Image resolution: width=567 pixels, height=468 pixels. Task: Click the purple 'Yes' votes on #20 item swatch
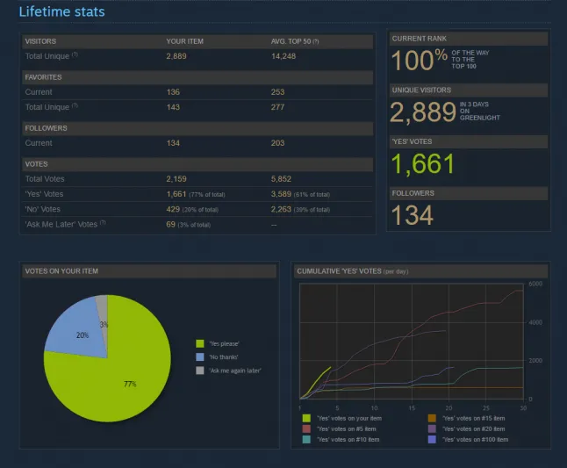pyautogui.click(x=432, y=429)
